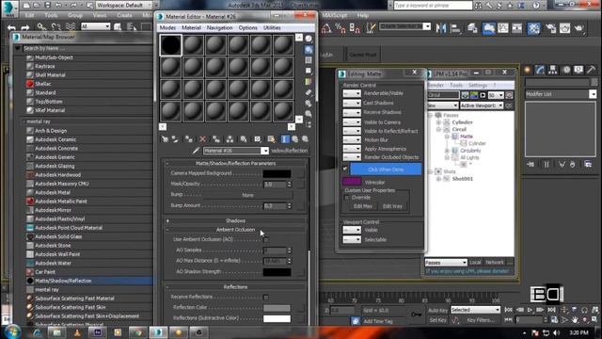Viewport: 602px width, 339px height.
Task: Click the Video Color Check icon
Action: click(x=309, y=82)
